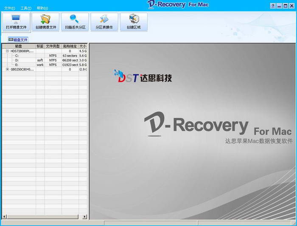This screenshot has width=297, height=226.
Task: Open the 帮助 menu
Action: [42, 8]
